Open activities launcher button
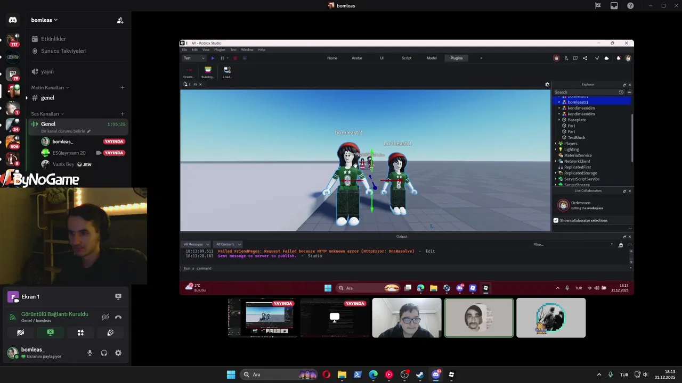This screenshot has height=383, width=682. [80, 332]
